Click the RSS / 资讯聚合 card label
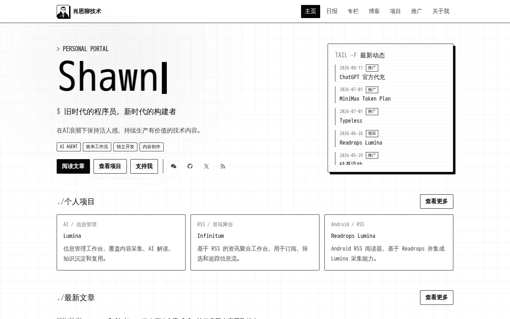 (215, 224)
